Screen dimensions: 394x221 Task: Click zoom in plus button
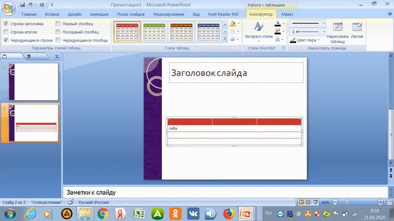pos(380,202)
